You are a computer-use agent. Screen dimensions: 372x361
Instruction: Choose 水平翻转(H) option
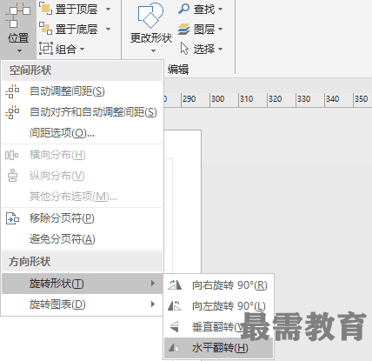(219, 348)
